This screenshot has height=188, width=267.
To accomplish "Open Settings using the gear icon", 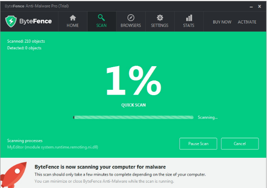I will [159, 18].
